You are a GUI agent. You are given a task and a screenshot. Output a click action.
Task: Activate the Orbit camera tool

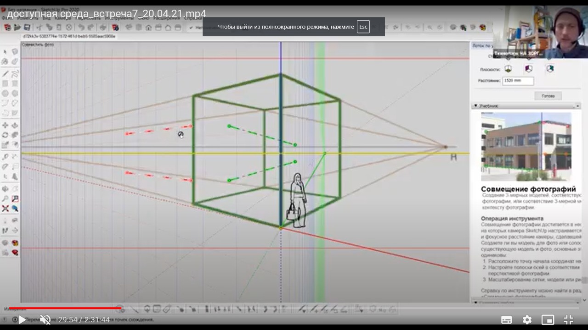click(6, 189)
